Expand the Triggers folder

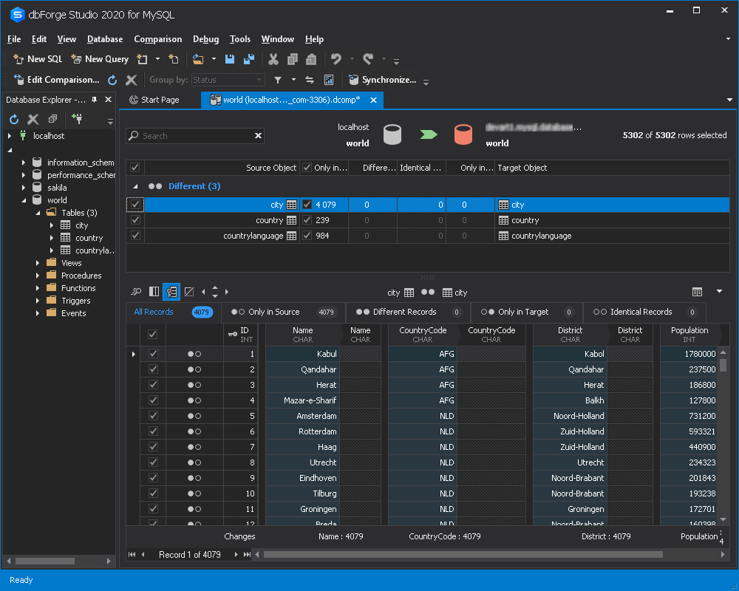pyautogui.click(x=38, y=301)
